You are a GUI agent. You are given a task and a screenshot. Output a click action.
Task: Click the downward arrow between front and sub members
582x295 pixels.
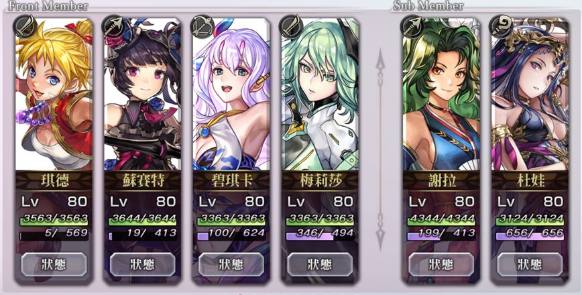[380, 231]
